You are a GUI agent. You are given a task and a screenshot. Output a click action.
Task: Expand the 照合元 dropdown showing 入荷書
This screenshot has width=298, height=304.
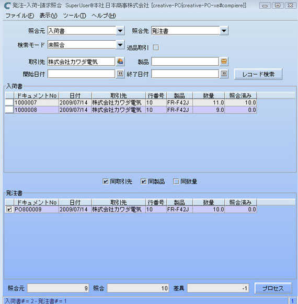tap(120, 31)
